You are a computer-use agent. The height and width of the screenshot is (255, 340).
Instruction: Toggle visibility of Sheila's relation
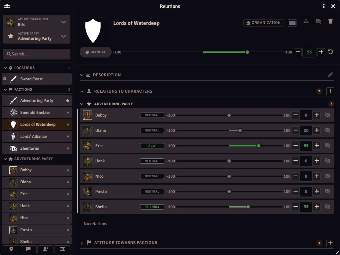[327, 207]
